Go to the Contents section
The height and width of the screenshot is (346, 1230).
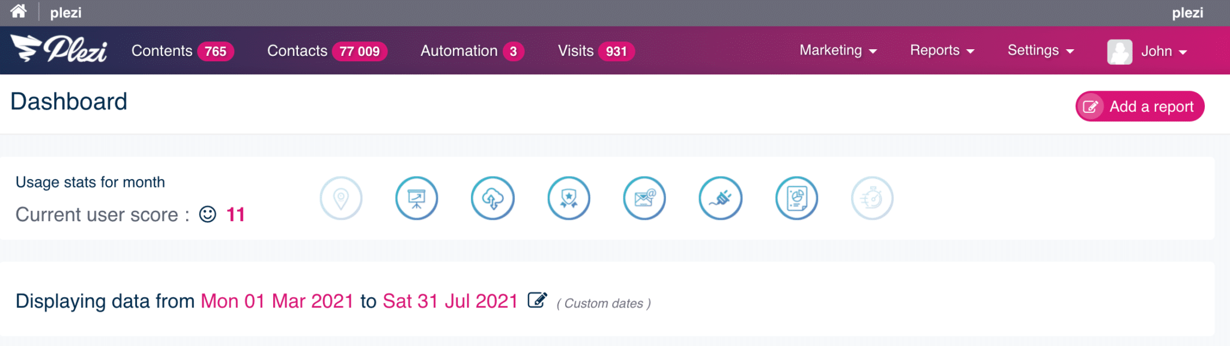coord(183,51)
